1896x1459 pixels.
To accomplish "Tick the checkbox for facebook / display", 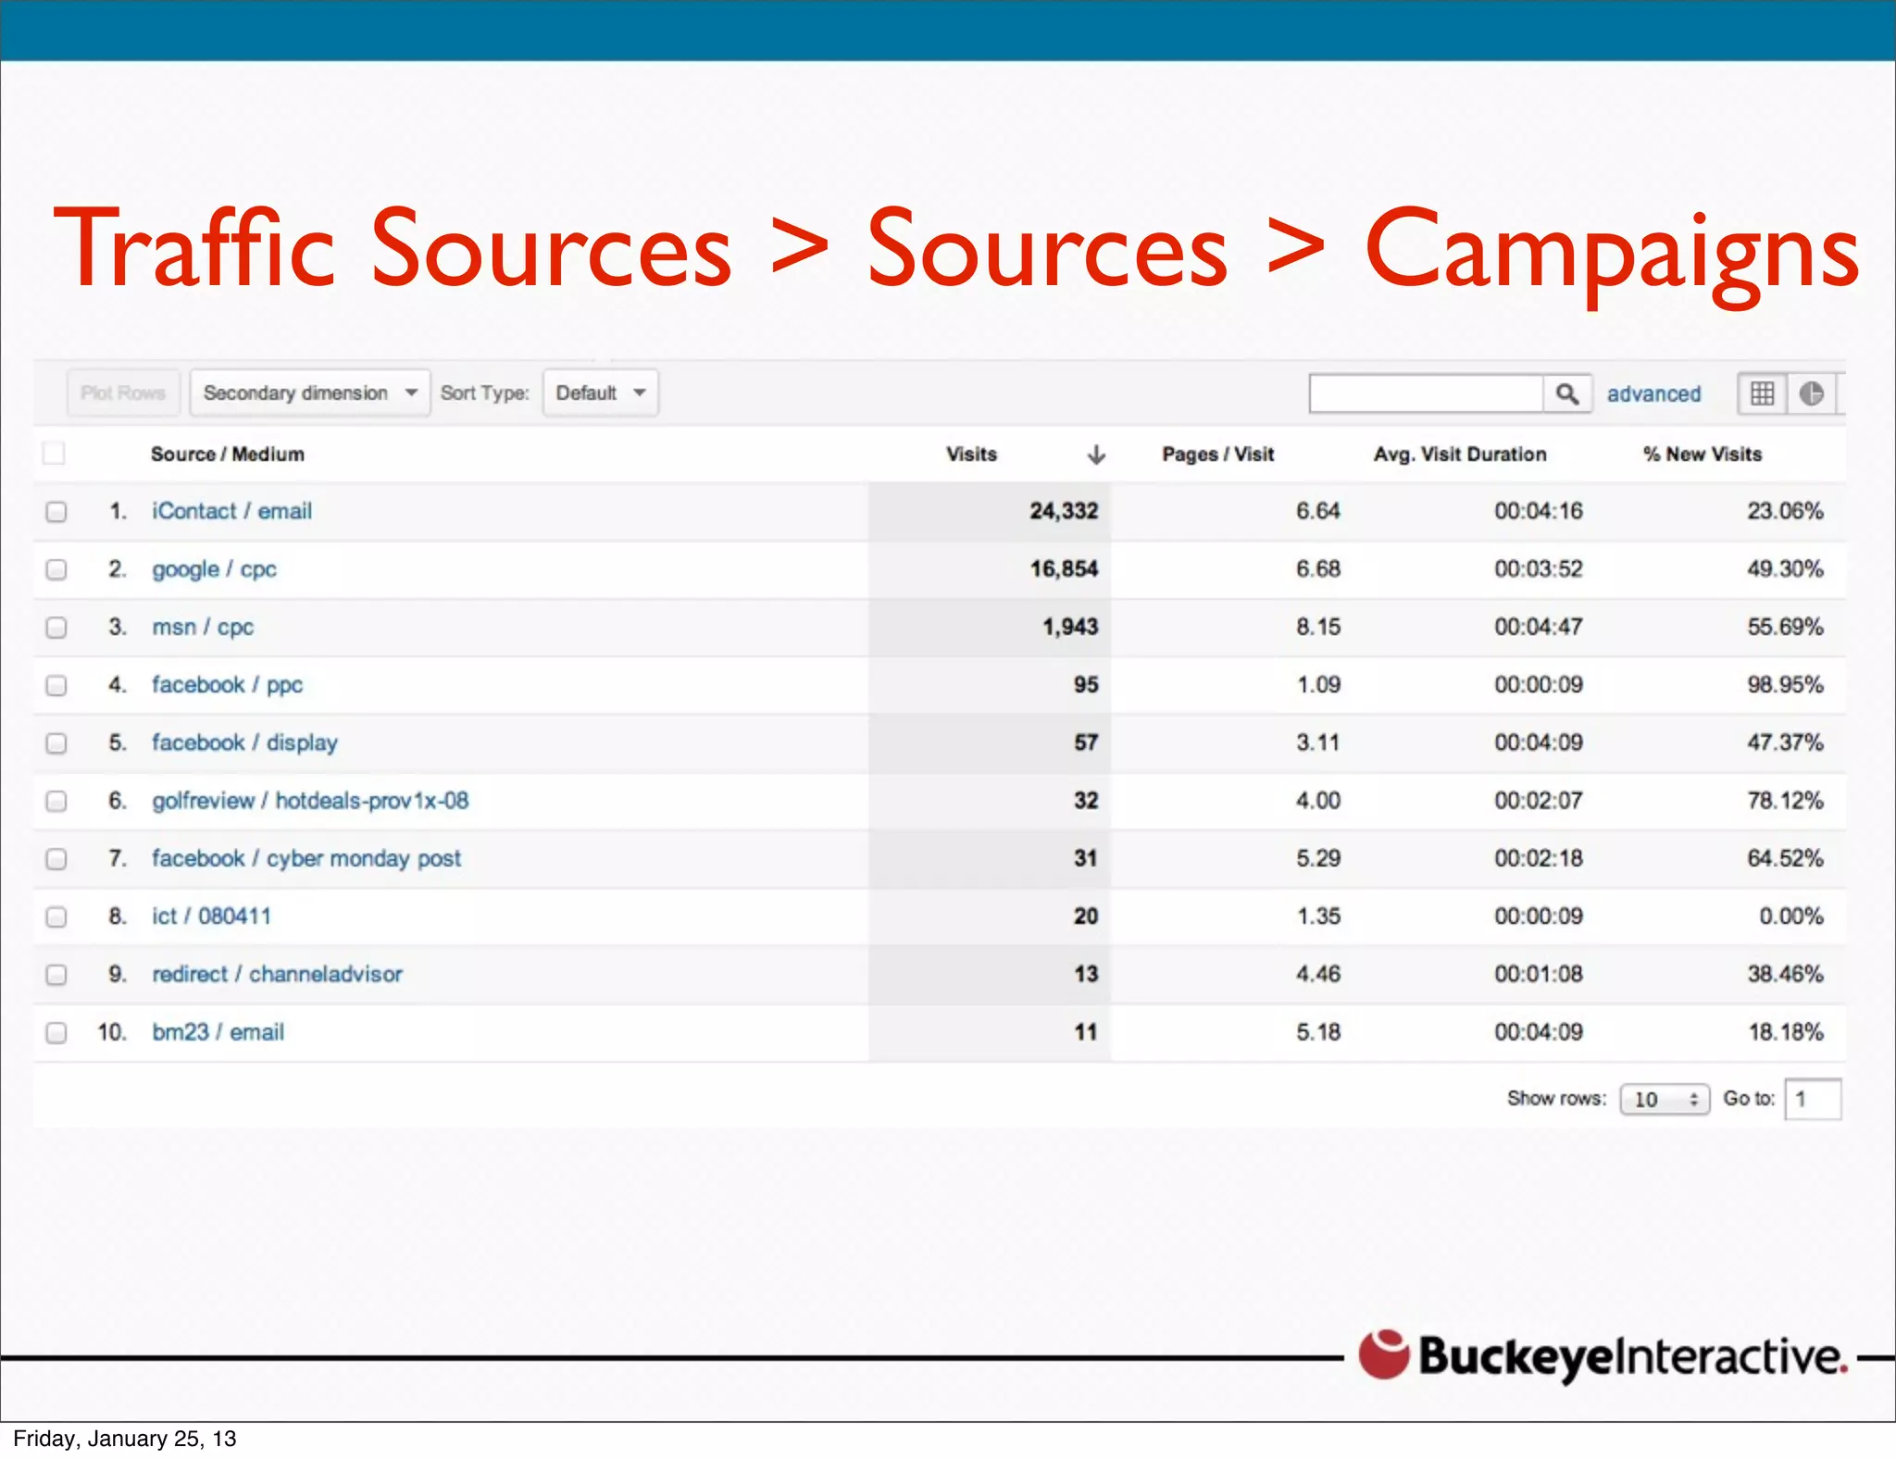I will (x=56, y=742).
